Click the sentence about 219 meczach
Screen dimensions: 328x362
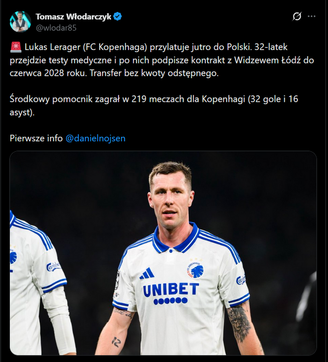point(154,106)
